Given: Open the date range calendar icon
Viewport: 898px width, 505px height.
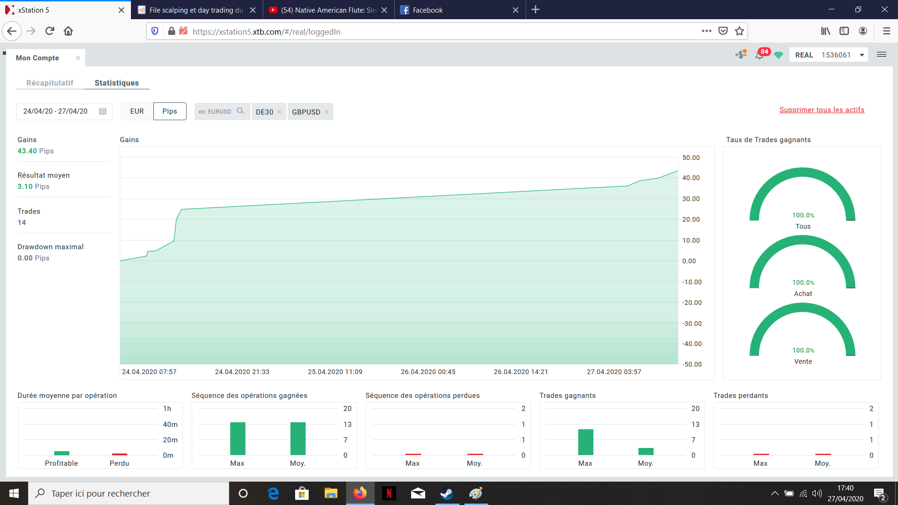Looking at the screenshot, I should [x=102, y=111].
